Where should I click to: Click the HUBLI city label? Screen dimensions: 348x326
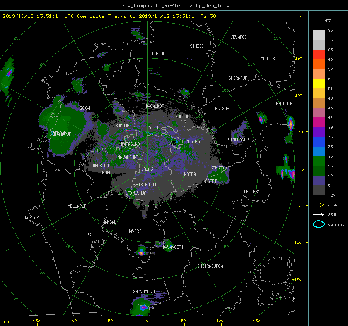tap(108, 173)
